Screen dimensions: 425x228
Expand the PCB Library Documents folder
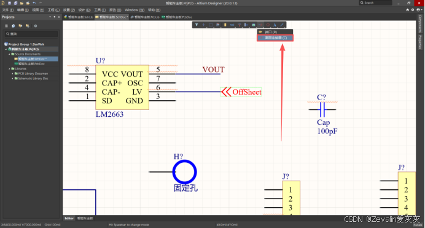(12, 74)
